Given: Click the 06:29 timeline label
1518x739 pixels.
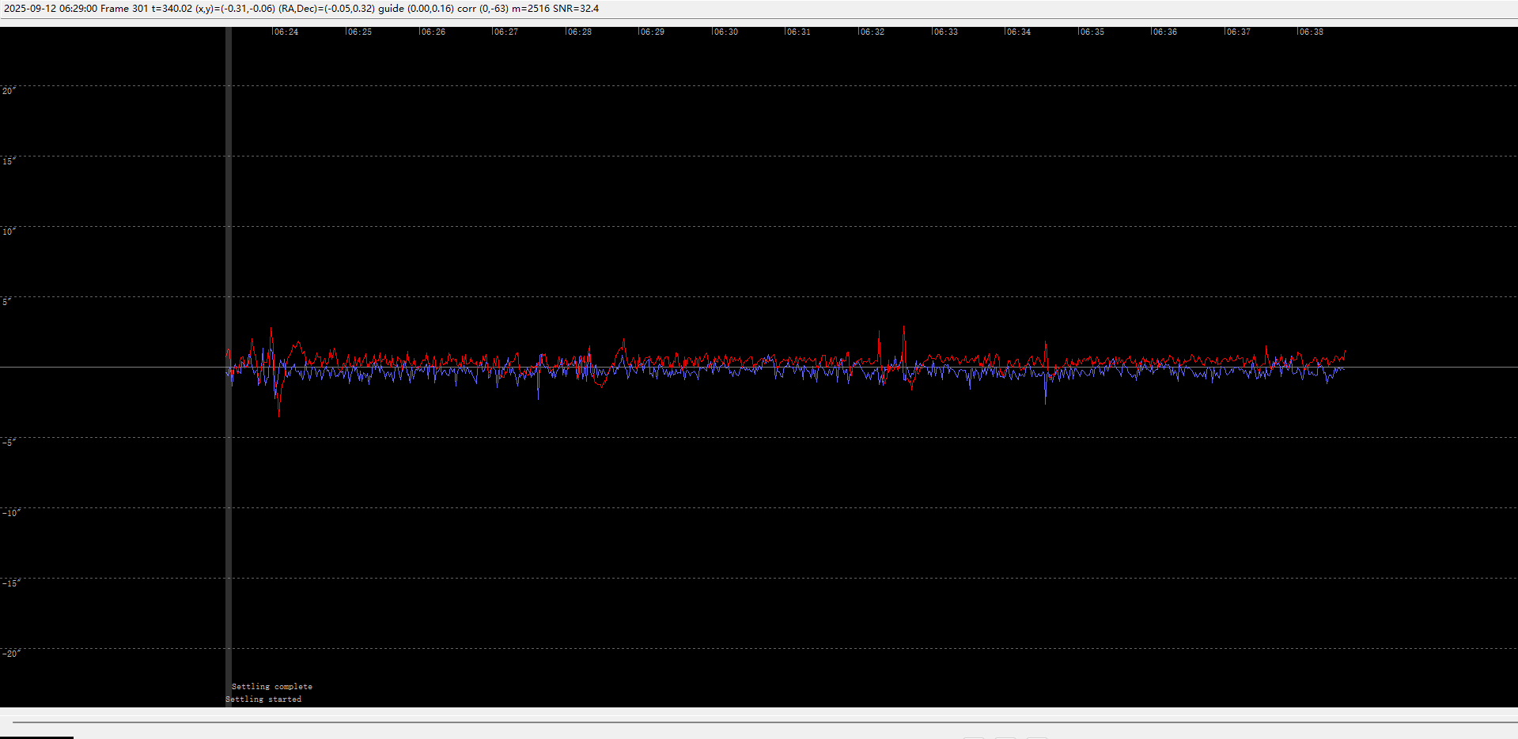Looking at the screenshot, I should 652,32.
